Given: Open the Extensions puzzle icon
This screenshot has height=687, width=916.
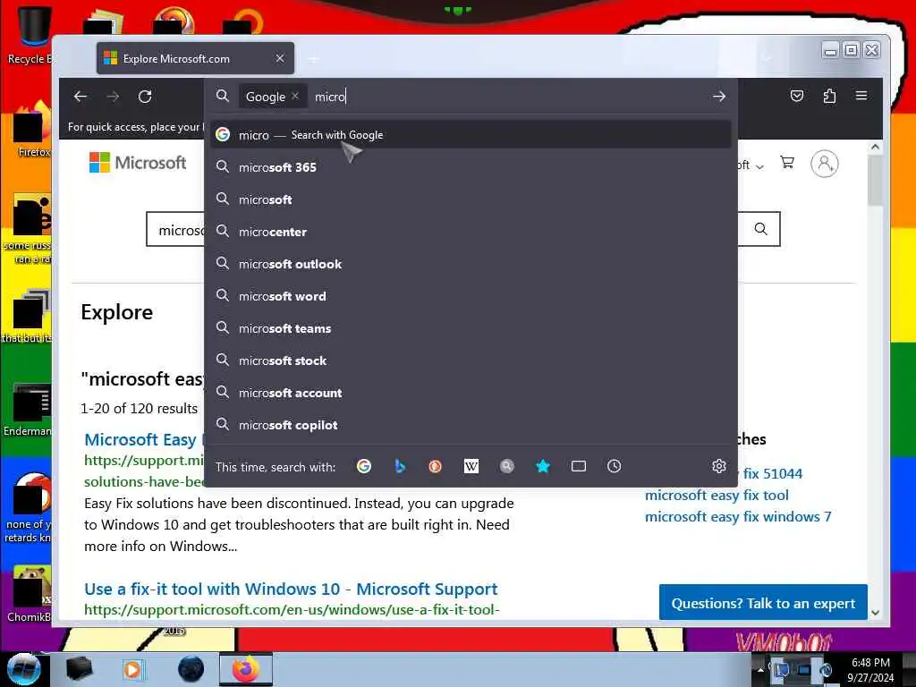Looking at the screenshot, I should pyautogui.click(x=829, y=96).
